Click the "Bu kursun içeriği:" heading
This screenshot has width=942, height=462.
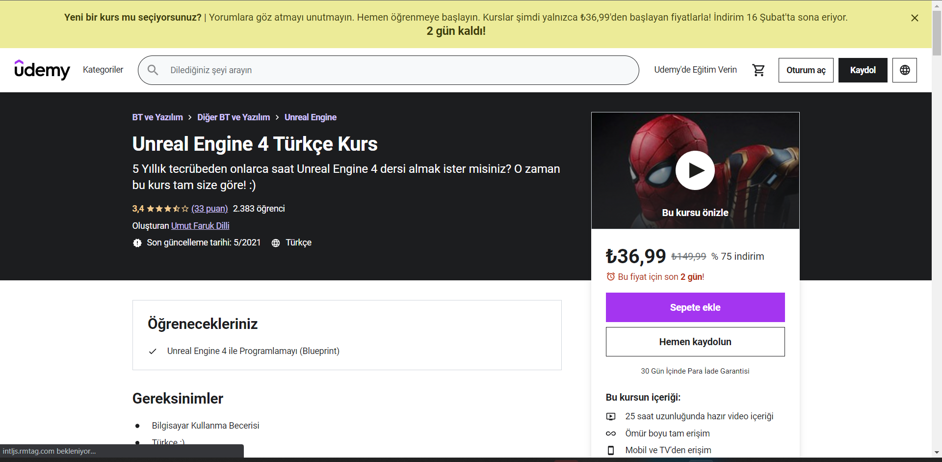(x=643, y=397)
